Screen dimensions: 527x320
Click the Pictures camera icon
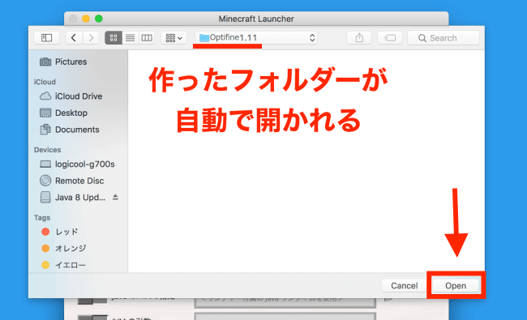click(45, 62)
